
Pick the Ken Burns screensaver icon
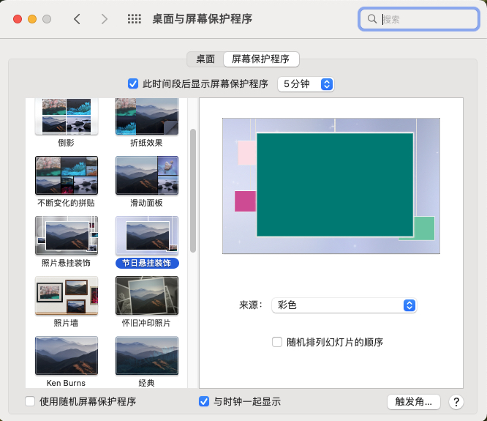[x=66, y=356]
